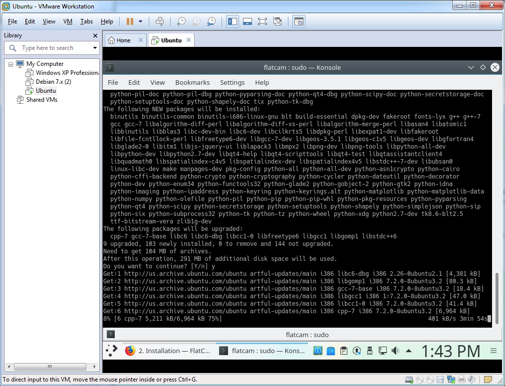
Task: Open Konsole Edit menu
Action: [x=134, y=82]
